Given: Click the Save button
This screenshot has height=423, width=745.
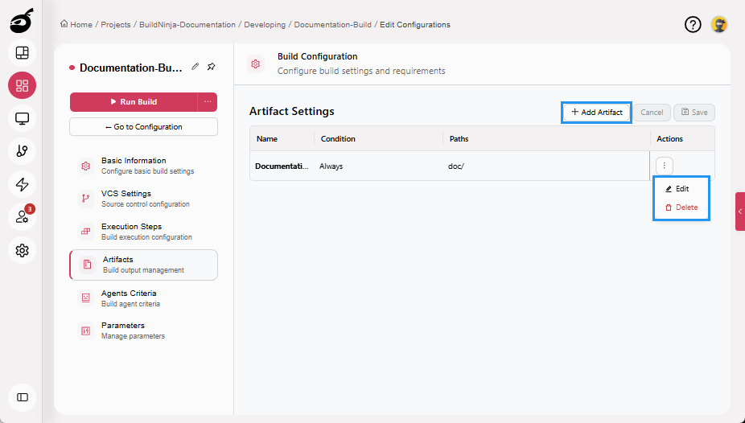Looking at the screenshot, I should point(694,113).
